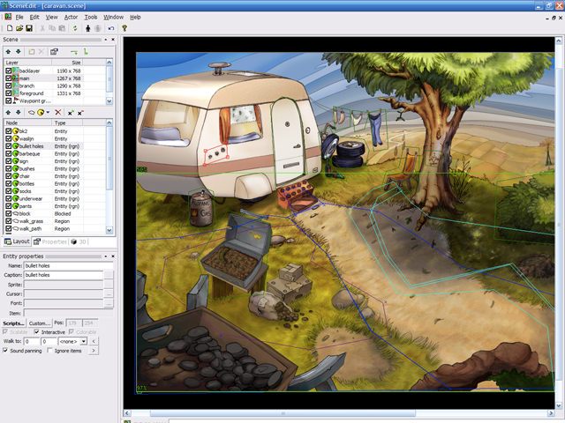This screenshot has height=423, width=565.
Task: Toggle visibility checkbox of foreground layer
Action: [x=9, y=93]
